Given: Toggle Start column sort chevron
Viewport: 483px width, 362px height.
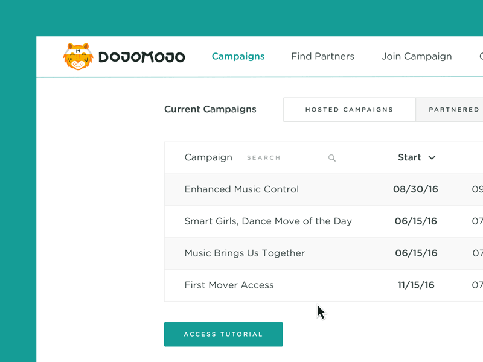Looking at the screenshot, I should pyautogui.click(x=432, y=158).
